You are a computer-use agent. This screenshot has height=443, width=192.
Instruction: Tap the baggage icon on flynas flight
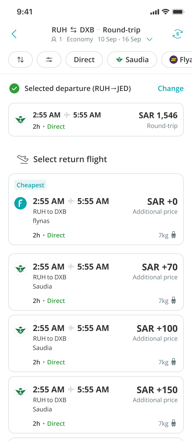(174, 235)
